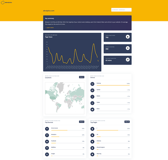Click the Facebook source icon
Viewport: 168px width, 160px height.
47,142
